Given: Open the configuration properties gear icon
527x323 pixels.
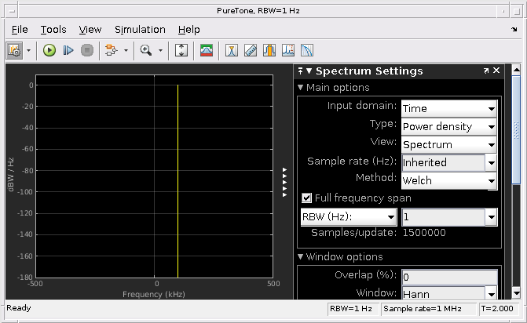Looking at the screenshot, I should (14, 50).
